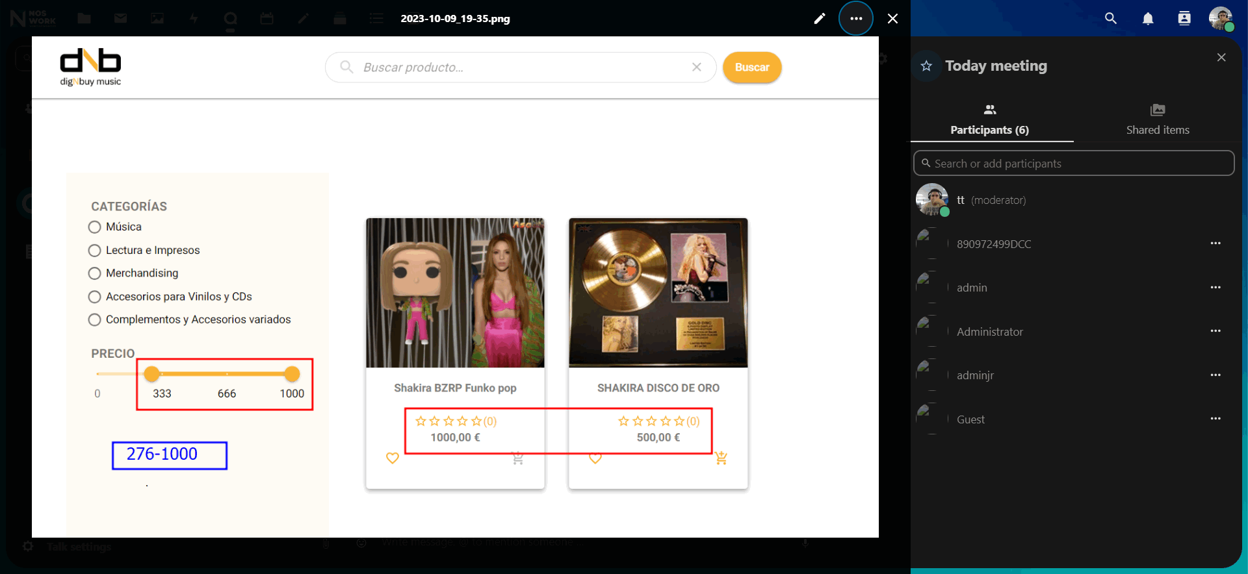Click the Buscar producto search field
Viewport: 1248px width, 574px height.
[520, 68]
